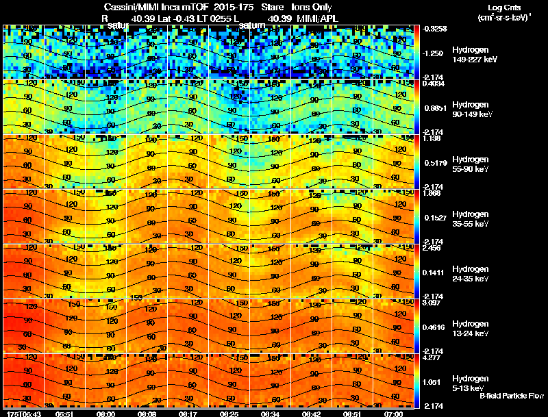548x417 pixels.
Task: Click inside the 35-55 keV spectrogram panel
Action: click(x=209, y=216)
